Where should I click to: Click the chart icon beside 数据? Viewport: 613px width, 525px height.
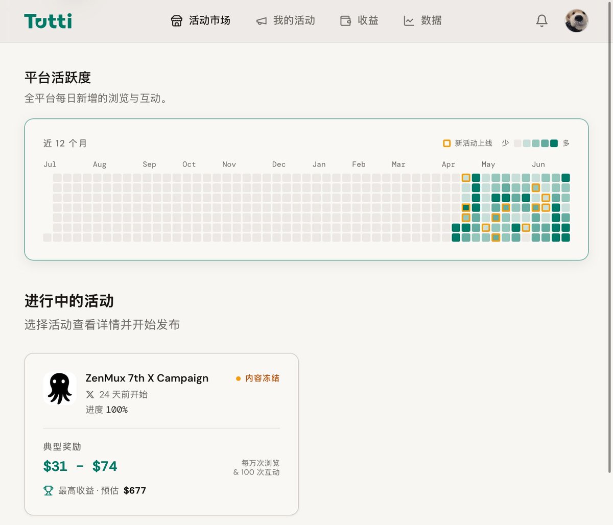point(409,21)
